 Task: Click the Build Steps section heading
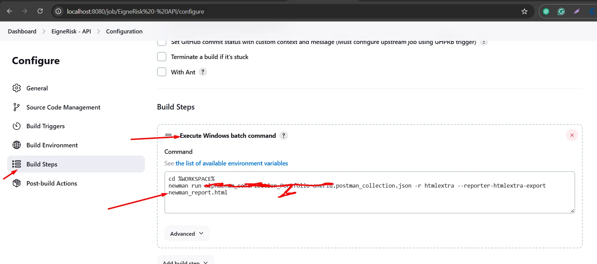coord(176,107)
